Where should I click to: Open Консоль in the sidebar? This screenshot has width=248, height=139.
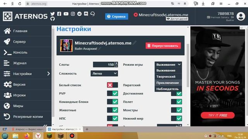[x=26, y=53]
